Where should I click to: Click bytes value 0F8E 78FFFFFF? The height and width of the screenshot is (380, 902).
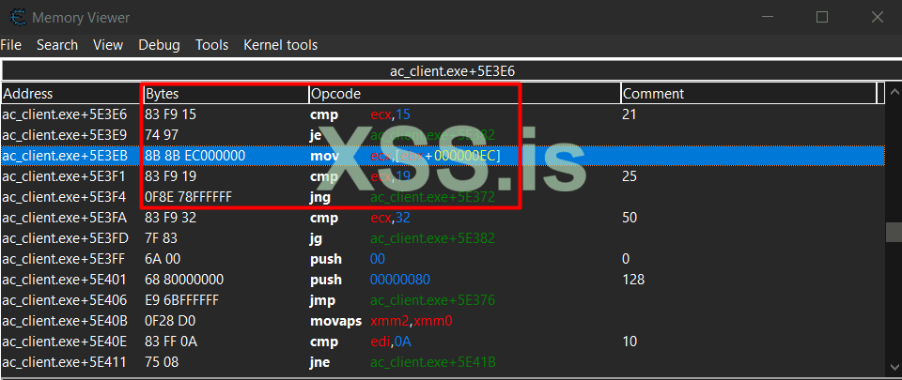tap(188, 197)
